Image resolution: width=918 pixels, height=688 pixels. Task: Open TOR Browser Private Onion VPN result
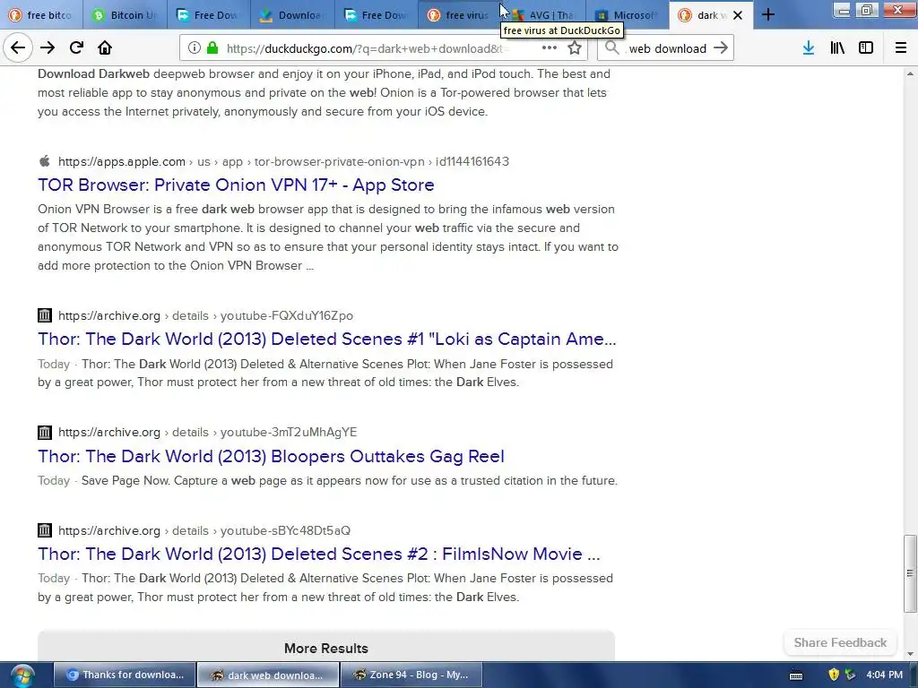pos(236,185)
